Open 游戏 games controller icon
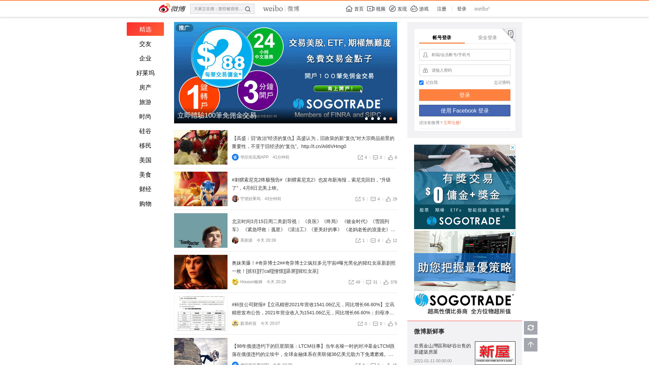Image resolution: width=649 pixels, height=365 pixels. pyautogui.click(x=414, y=9)
